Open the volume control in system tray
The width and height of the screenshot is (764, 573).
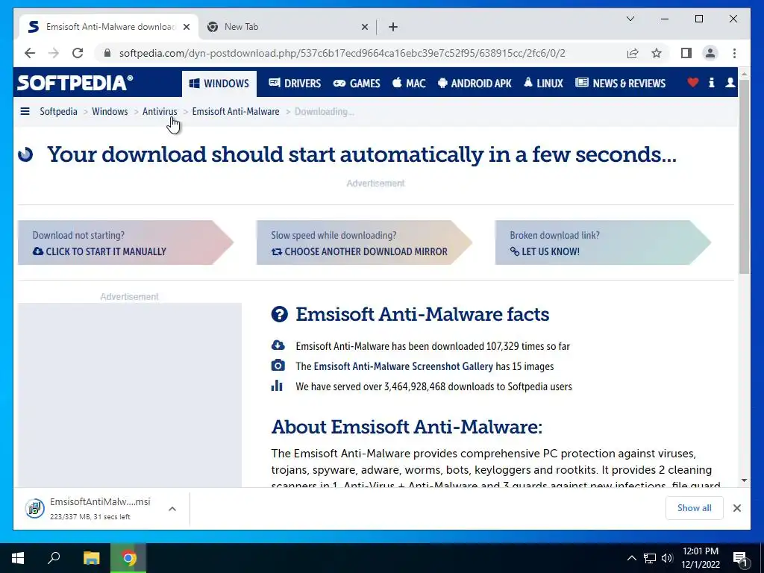point(667,558)
